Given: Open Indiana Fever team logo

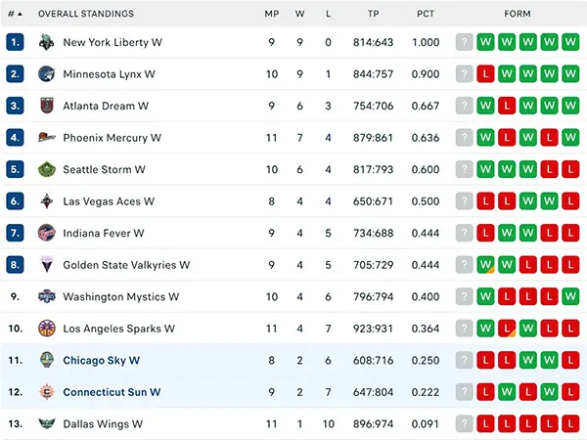Looking at the screenshot, I should pyautogui.click(x=47, y=233).
